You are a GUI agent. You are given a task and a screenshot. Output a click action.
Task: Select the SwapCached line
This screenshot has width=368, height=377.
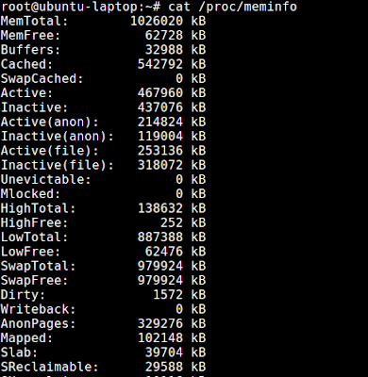point(103,79)
